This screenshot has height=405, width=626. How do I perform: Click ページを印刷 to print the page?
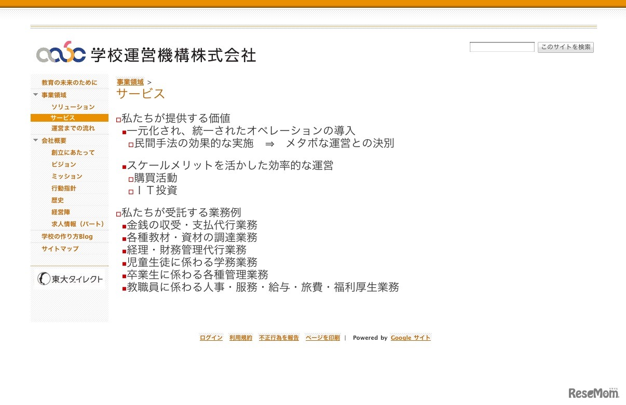(322, 337)
